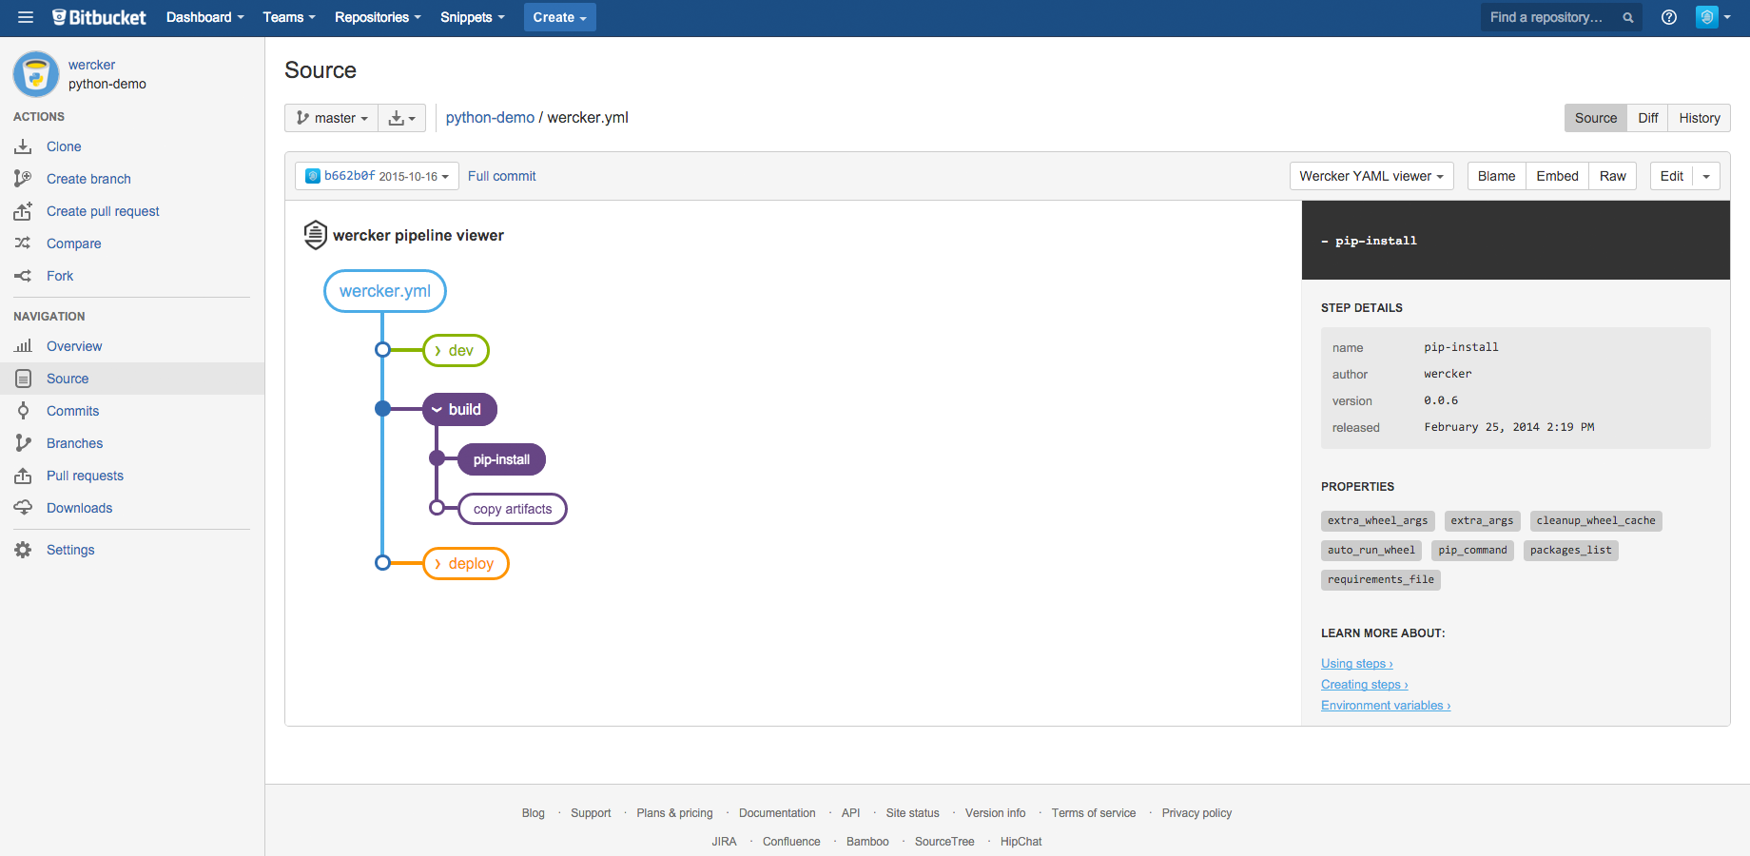This screenshot has height=856, width=1750.
Task: Open the Terms of service footer link
Action: (x=1094, y=813)
